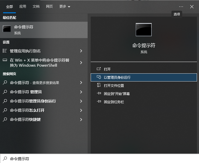Image resolution: width=199 pixels, height=163 pixels.
Task: Click the large Command Prompt preview thumbnail
Action: tap(144, 30)
